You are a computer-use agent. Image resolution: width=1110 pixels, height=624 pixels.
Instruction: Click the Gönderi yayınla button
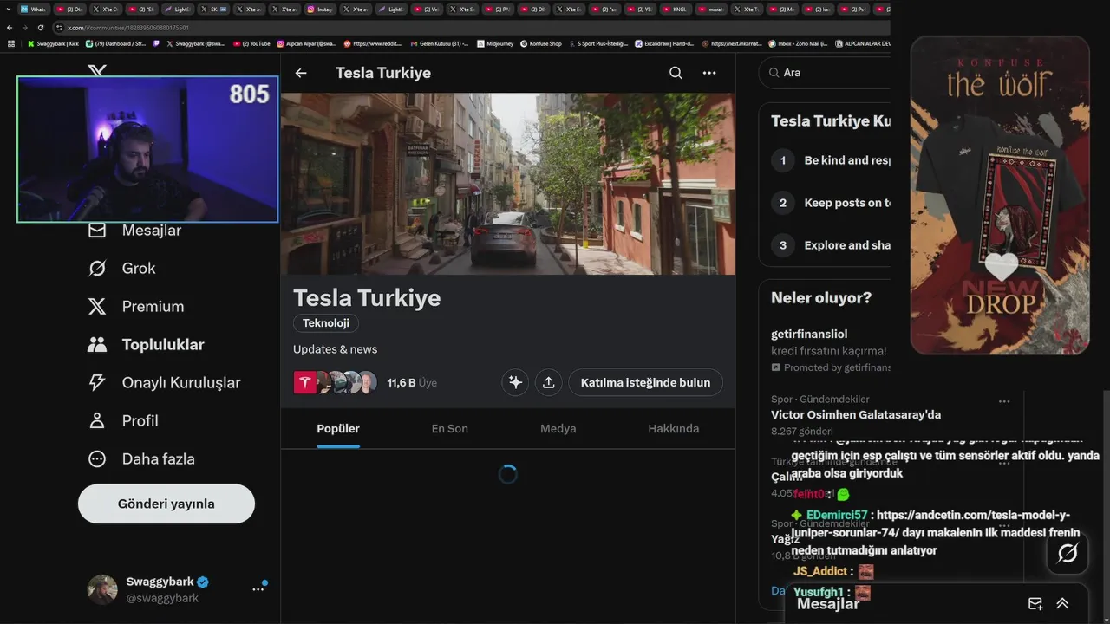(x=166, y=504)
